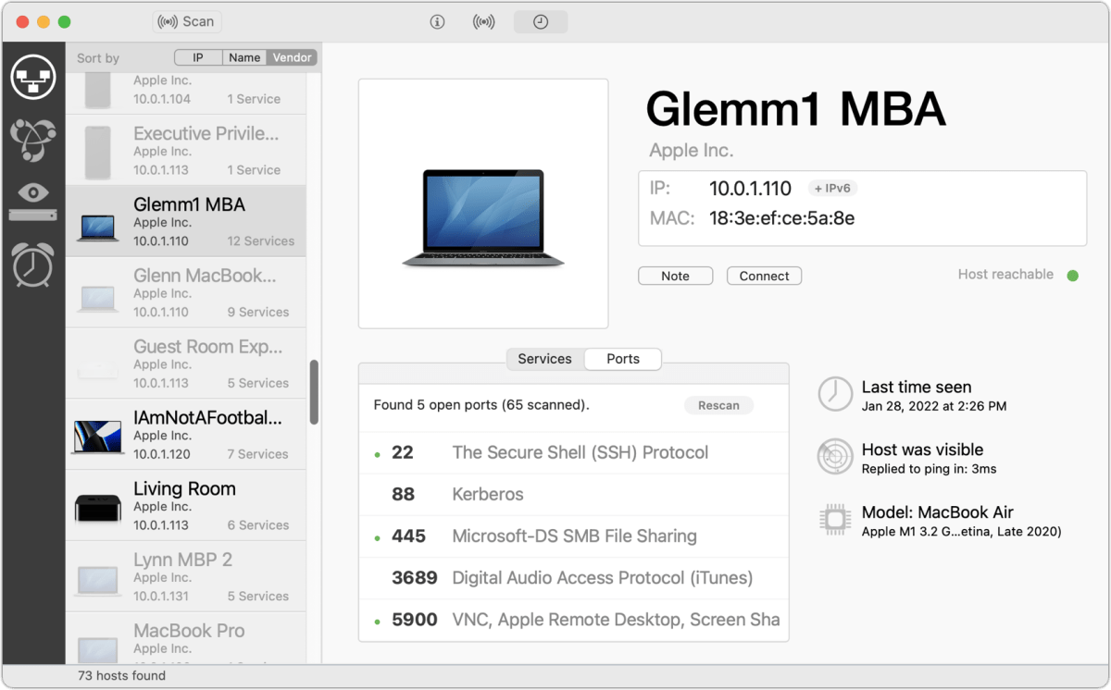The width and height of the screenshot is (1111, 690).
Task: Click the "Replied to ping in: 3ms" text
Action: [x=930, y=469]
